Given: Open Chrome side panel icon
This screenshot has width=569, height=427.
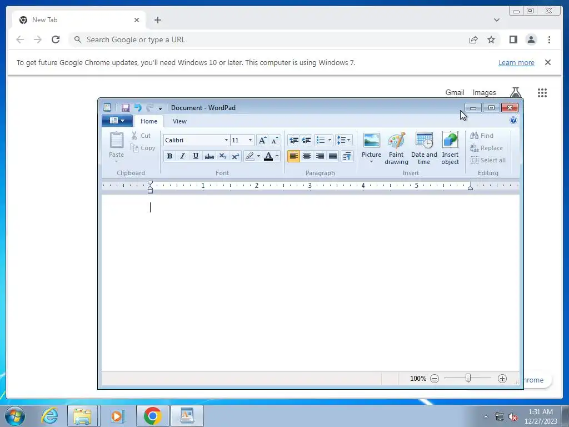Looking at the screenshot, I should coord(513,39).
